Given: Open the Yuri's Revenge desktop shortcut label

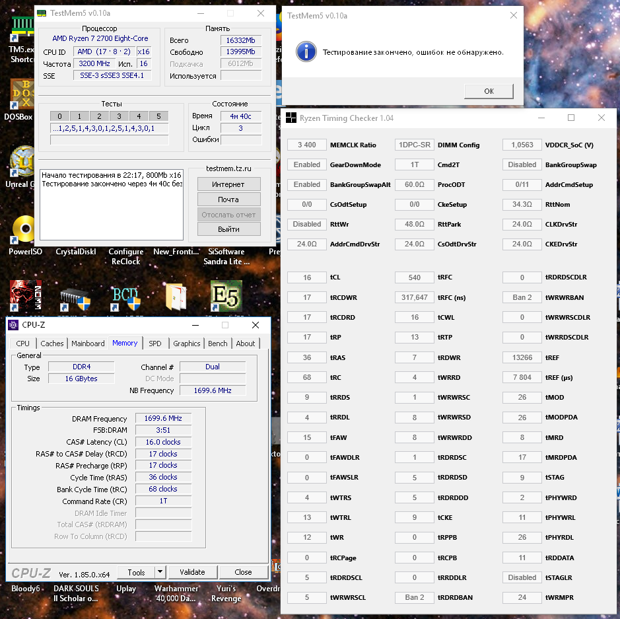Looking at the screenshot, I should coord(226,593).
